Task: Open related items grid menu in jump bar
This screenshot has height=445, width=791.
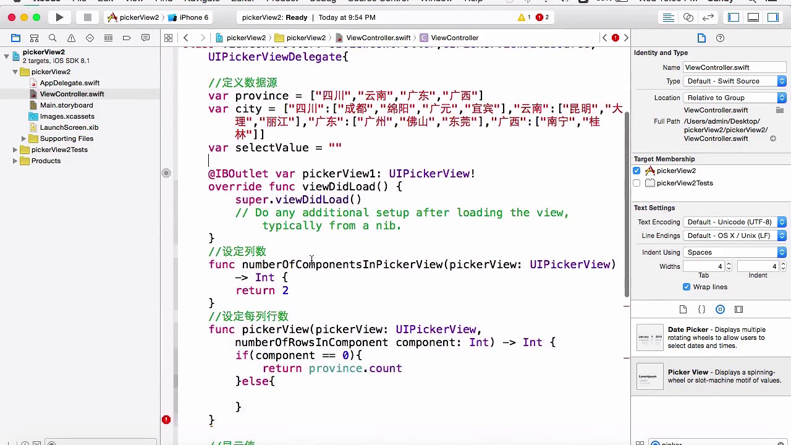Action: (168, 38)
